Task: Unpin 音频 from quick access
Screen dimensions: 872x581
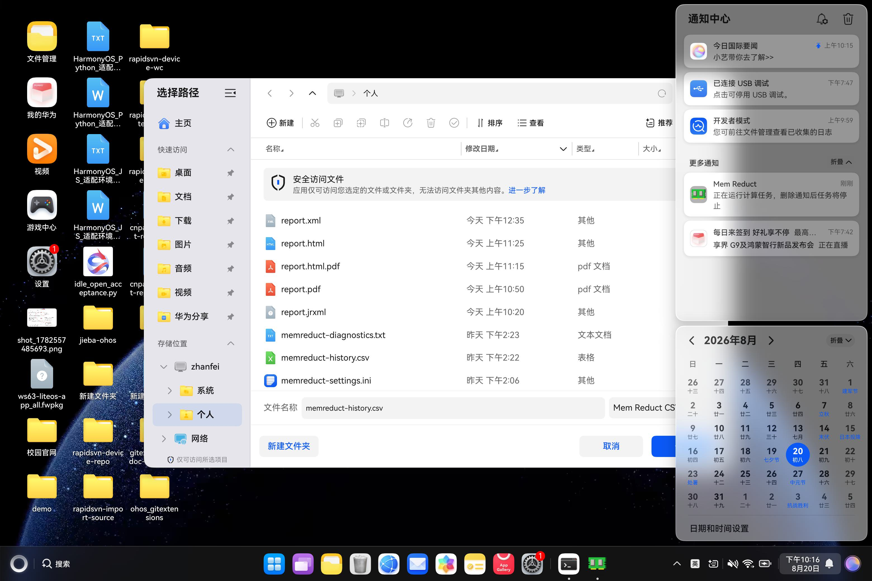Action: (x=231, y=269)
